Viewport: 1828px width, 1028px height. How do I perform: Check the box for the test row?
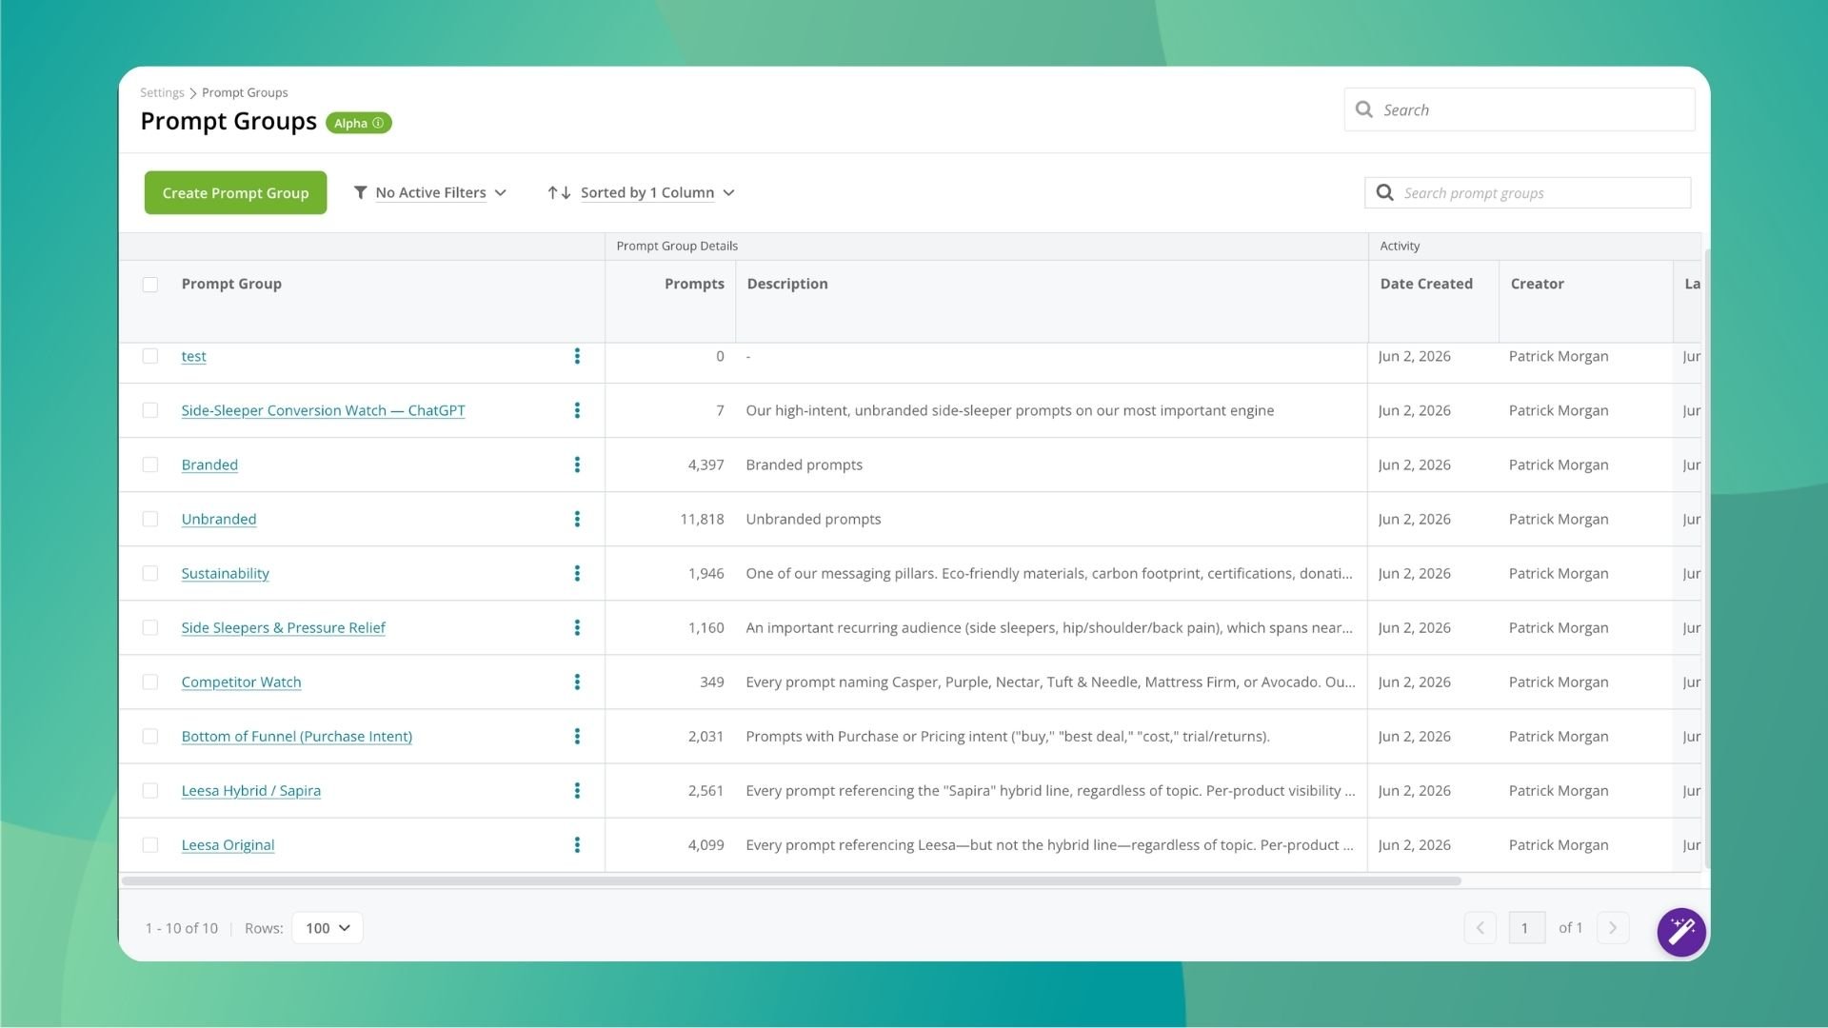tap(150, 356)
